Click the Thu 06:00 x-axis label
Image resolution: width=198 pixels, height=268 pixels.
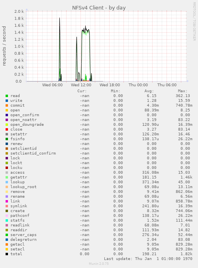pos(167,85)
